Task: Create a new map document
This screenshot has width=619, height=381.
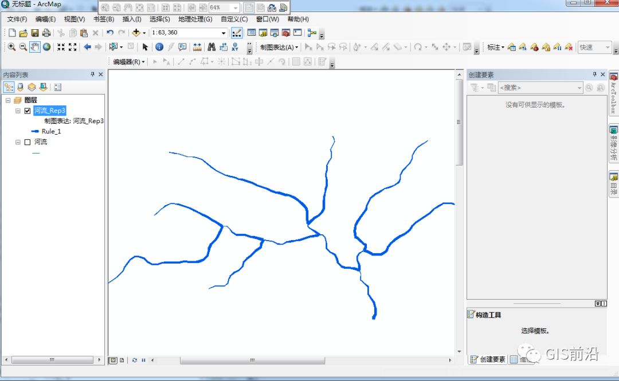Action: pos(12,33)
